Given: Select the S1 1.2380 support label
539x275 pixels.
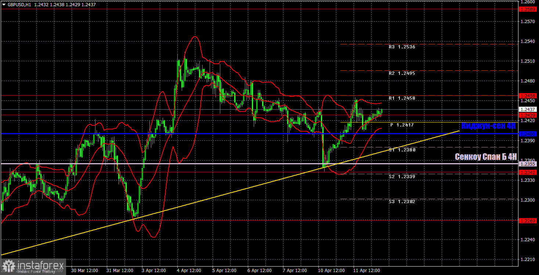Looking at the screenshot, I should click(x=402, y=150).
